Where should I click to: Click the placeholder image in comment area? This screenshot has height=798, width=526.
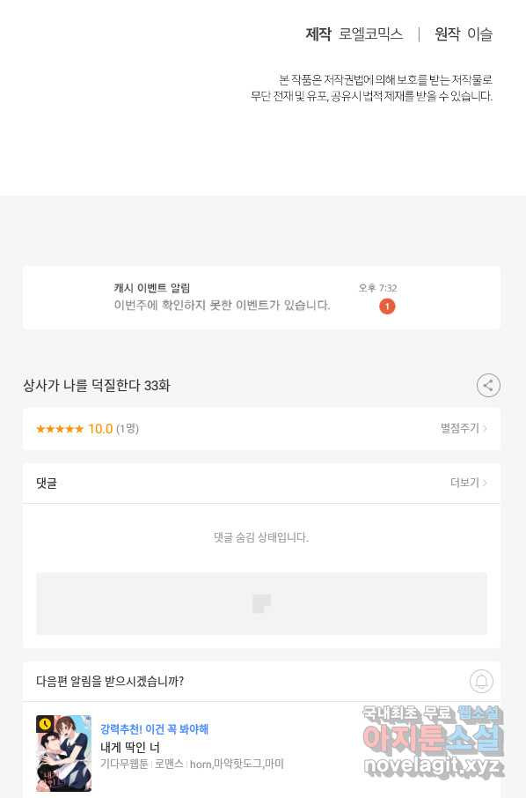[x=261, y=603]
